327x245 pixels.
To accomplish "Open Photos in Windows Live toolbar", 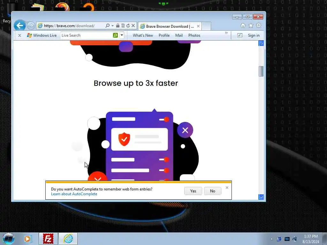I will coord(194,35).
